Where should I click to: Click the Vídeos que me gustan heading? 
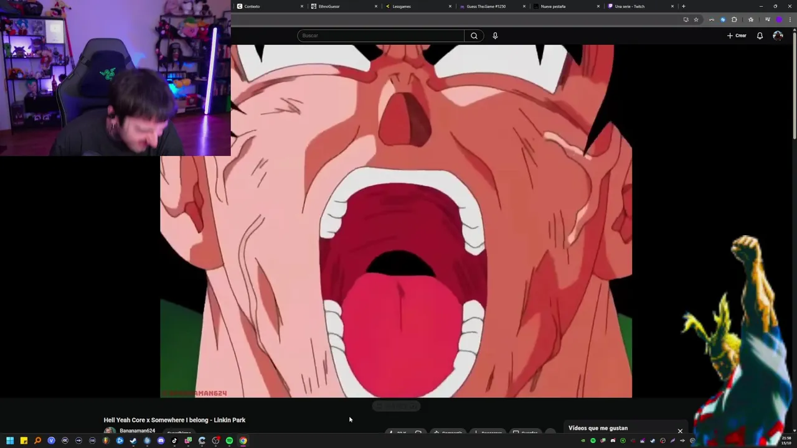598,428
